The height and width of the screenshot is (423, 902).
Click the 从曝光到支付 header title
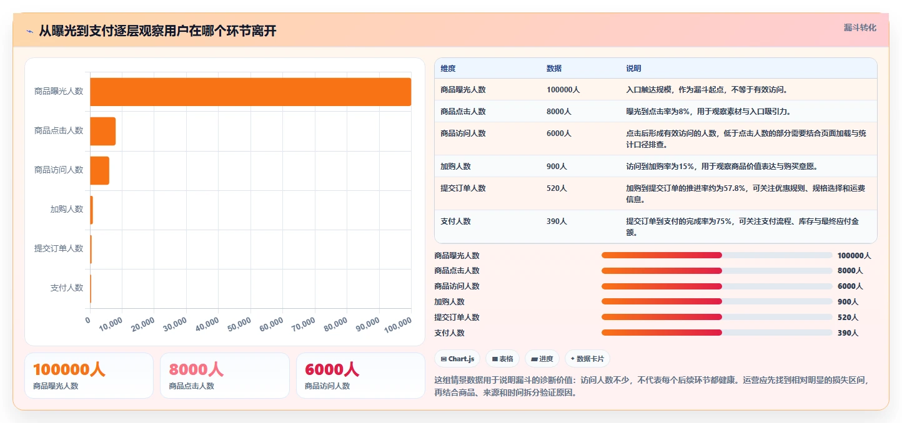(x=157, y=31)
